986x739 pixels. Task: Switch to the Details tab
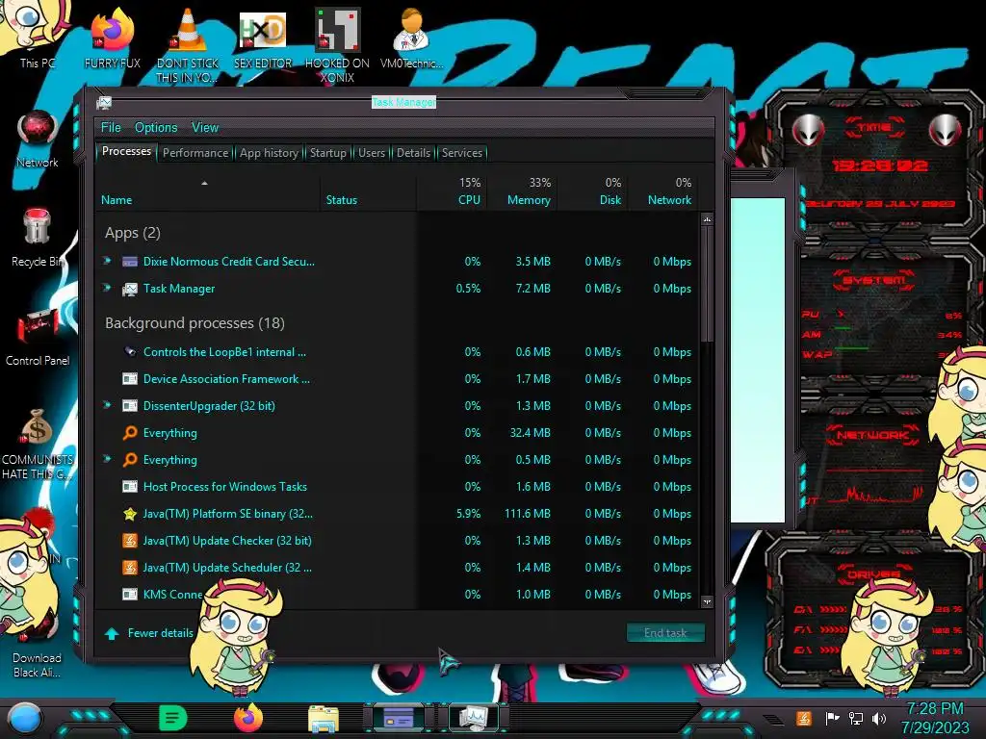414,153
